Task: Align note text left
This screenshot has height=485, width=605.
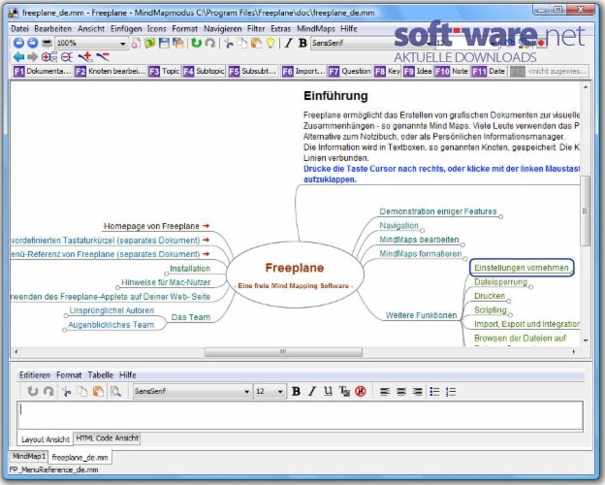Action: click(385, 392)
